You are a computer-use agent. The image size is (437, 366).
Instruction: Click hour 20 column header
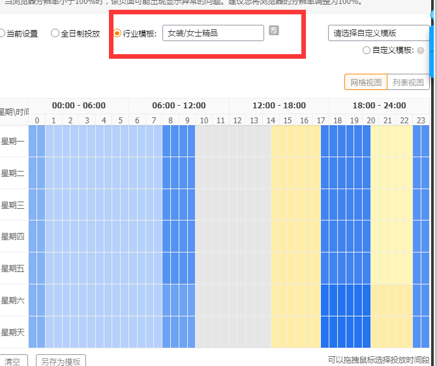click(371, 120)
